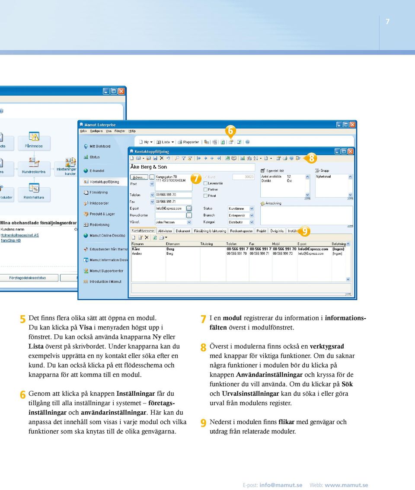Open the Inköpsorder module
Image resolution: width=415 pixels, height=490 pixels.
coord(96,203)
